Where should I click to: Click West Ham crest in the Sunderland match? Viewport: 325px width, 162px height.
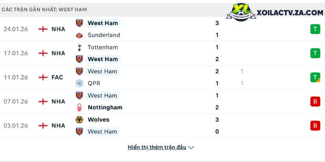(x=79, y=23)
